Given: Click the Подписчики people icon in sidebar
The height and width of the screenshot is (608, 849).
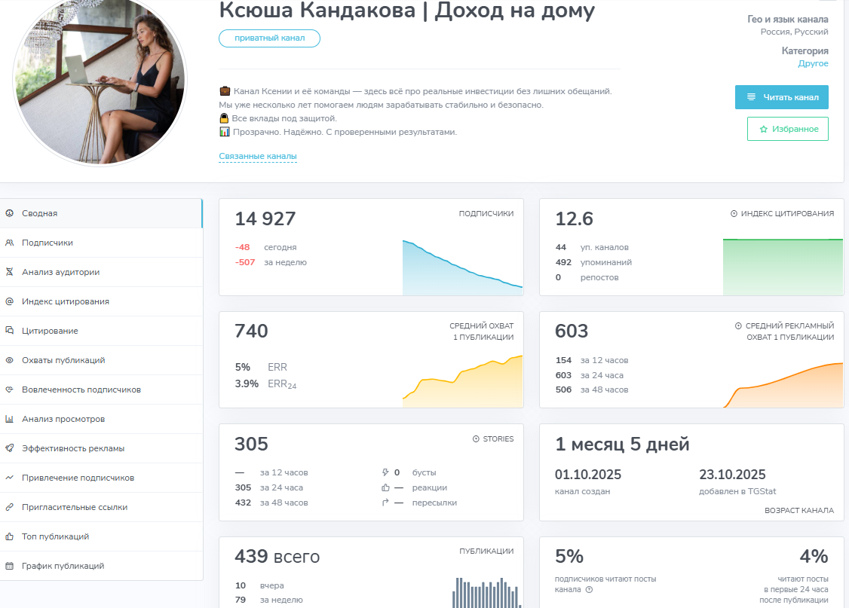Looking at the screenshot, I should coord(9,243).
